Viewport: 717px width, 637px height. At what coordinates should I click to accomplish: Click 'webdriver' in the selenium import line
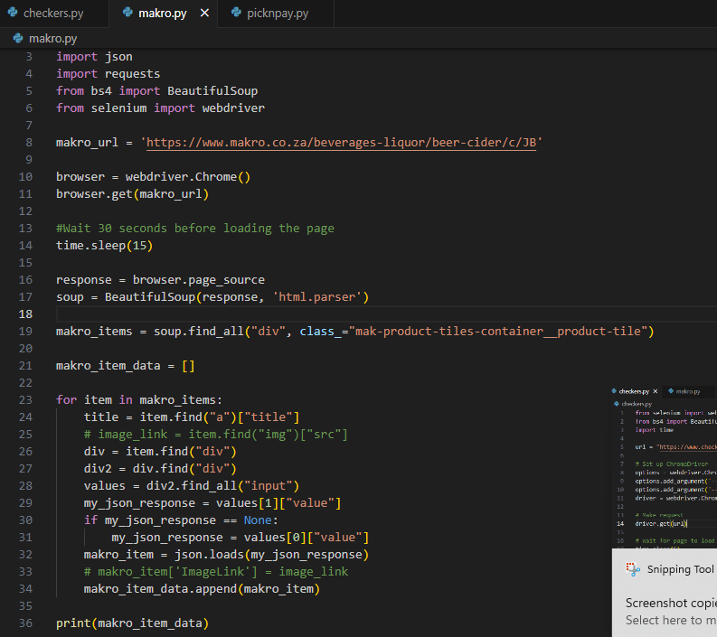[x=233, y=108]
